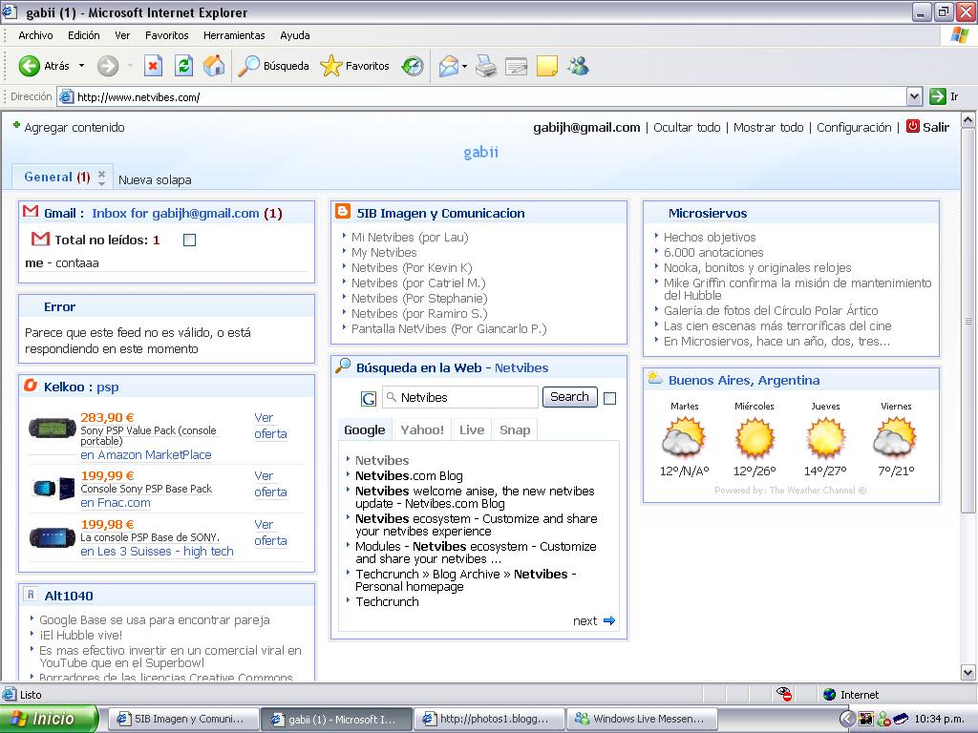Image resolution: width=978 pixels, height=733 pixels.
Task: Stop page loading with red X icon
Action: [153, 66]
